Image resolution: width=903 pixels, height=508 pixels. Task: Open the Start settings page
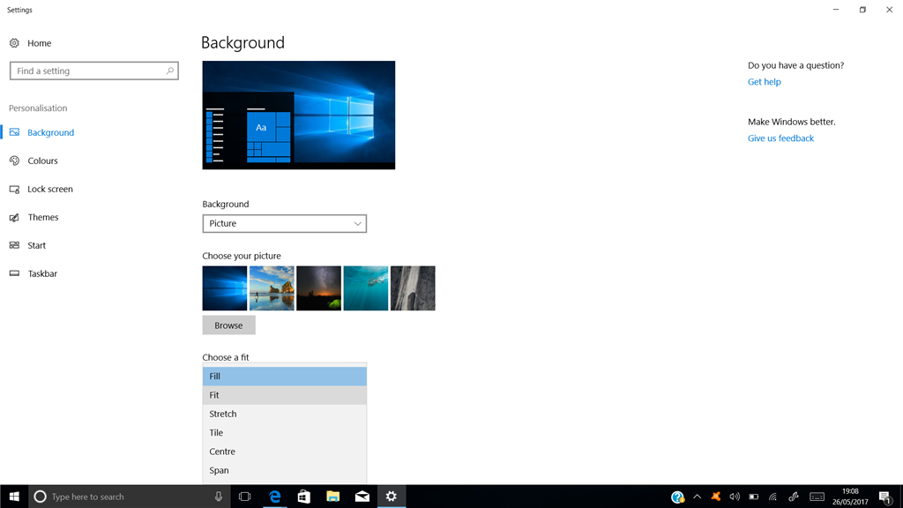coord(36,245)
